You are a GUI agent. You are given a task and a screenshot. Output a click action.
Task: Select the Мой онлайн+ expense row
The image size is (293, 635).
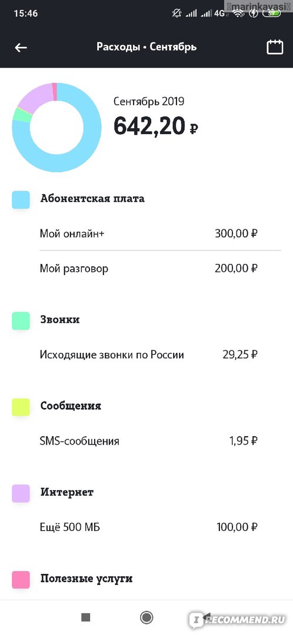(160, 233)
